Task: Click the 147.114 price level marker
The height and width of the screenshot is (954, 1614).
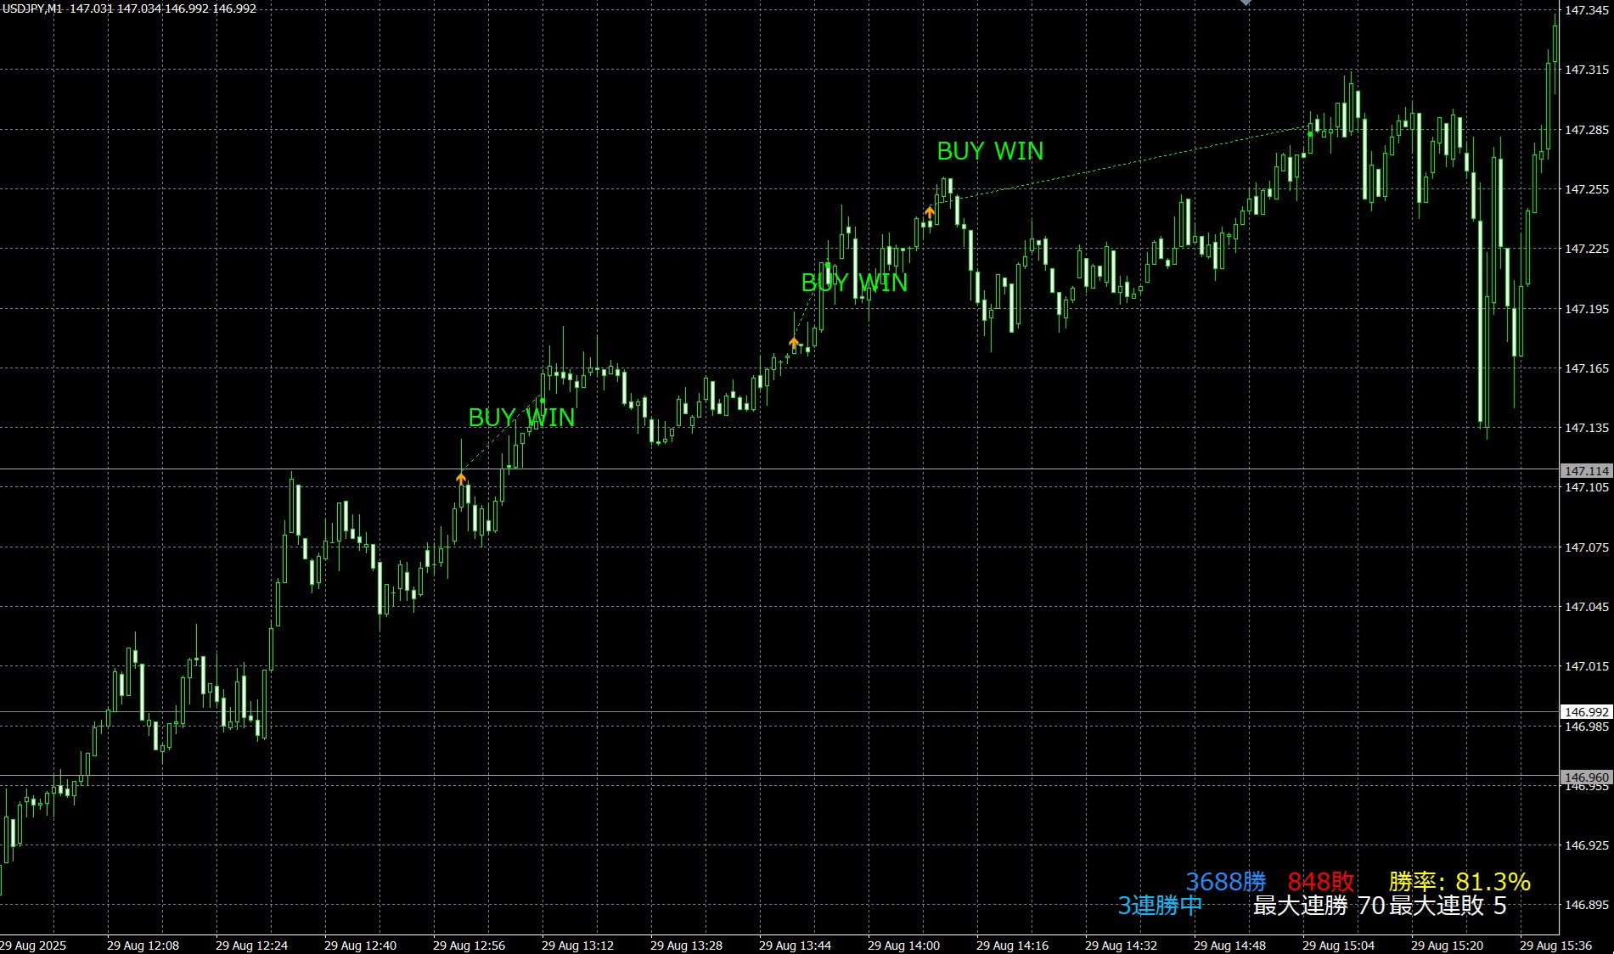Action: tap(1587, 470)
